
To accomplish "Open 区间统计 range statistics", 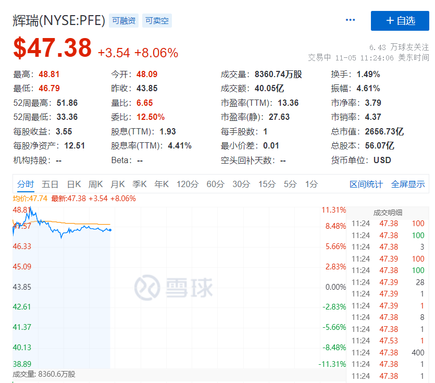I will tap(366, 184).
